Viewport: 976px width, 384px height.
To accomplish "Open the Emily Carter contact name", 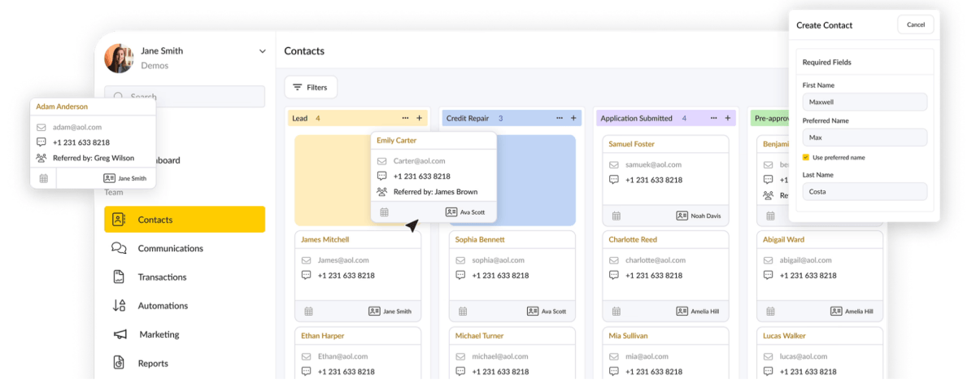I will click(x=396, y=141).
